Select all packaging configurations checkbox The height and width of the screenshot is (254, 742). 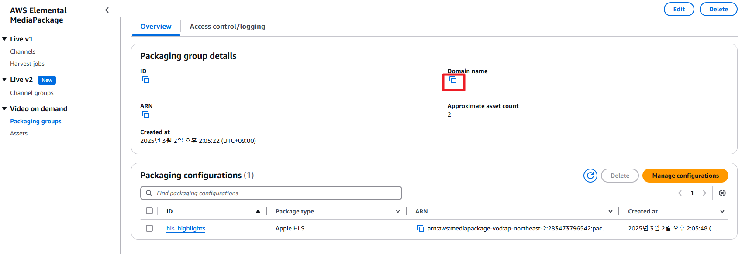149,211
